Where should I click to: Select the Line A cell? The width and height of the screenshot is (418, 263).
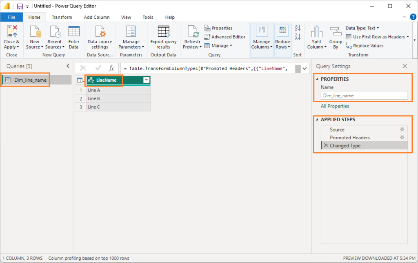click(x=118, y=90)
